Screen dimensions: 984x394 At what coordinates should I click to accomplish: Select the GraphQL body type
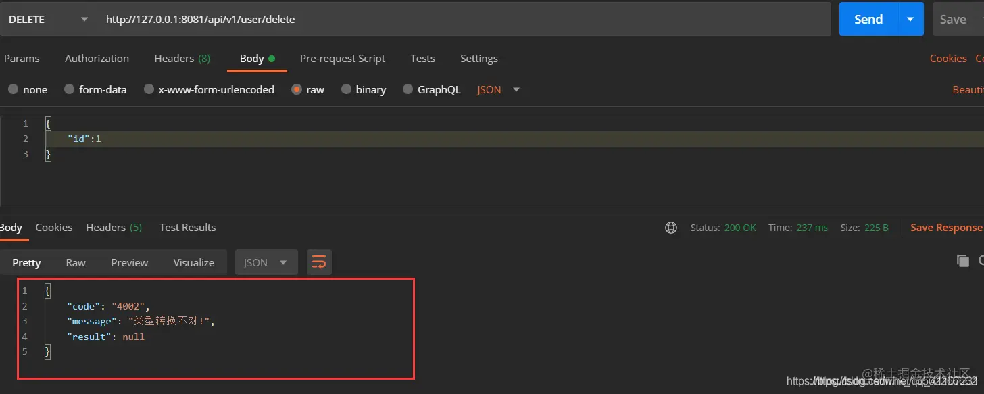click(431, 89)
